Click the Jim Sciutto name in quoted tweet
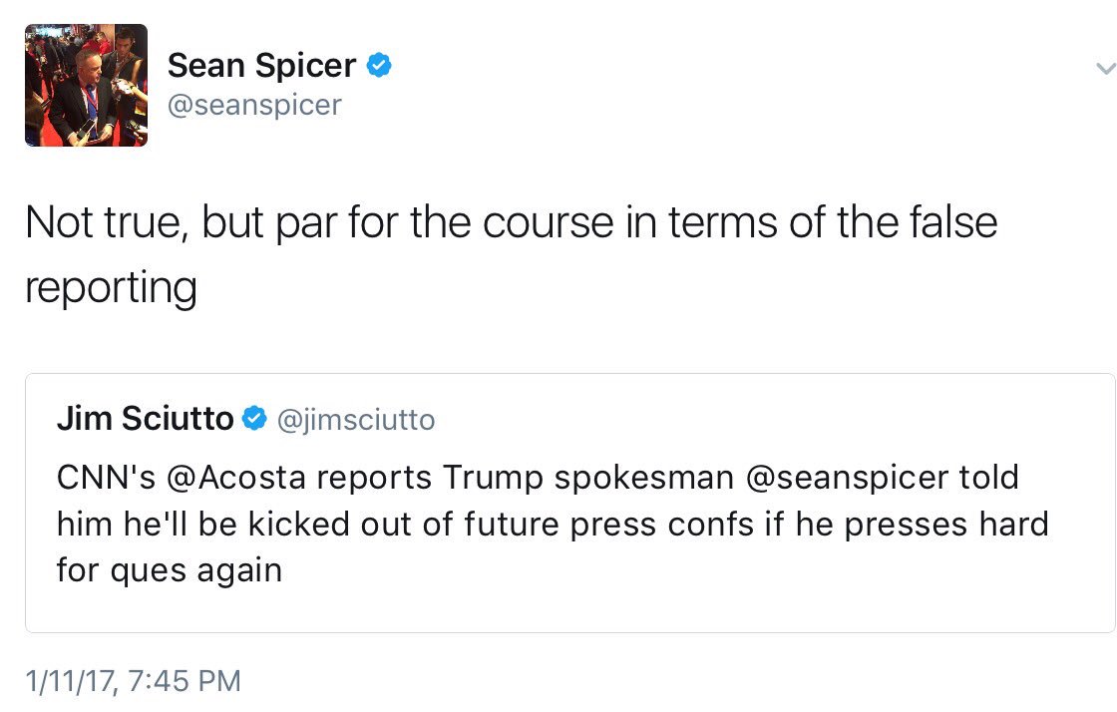Viewport: 1117px width, 712px height. (145, 419)
